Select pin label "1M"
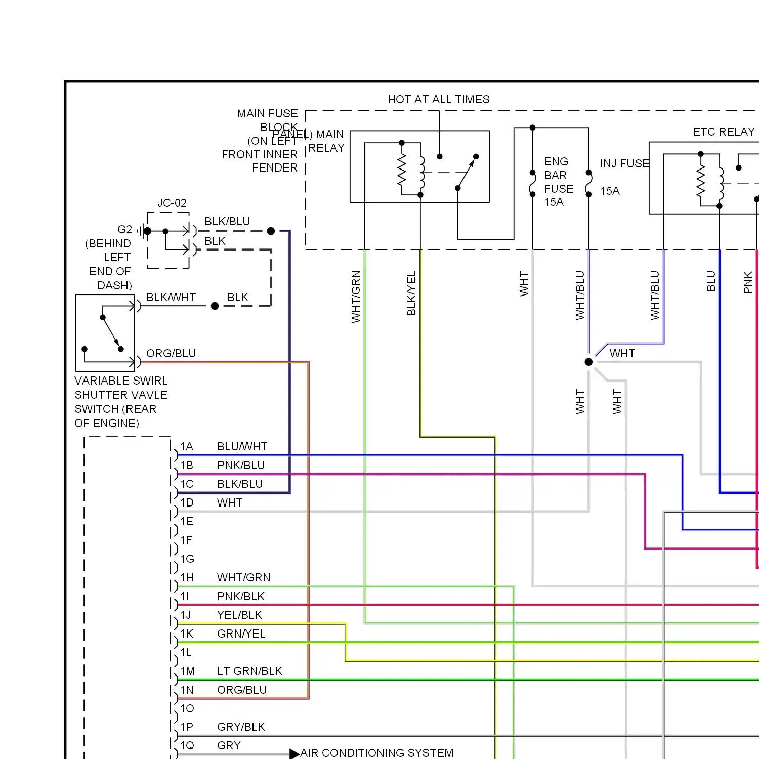 (187, 671)
